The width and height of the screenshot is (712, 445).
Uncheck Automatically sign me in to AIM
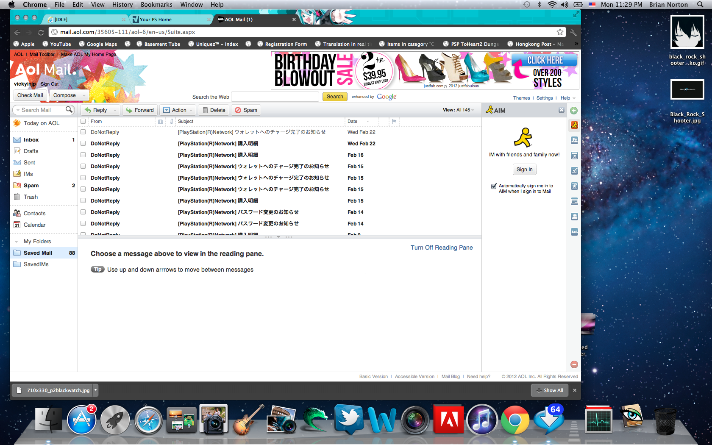click(x=494, y=186)
